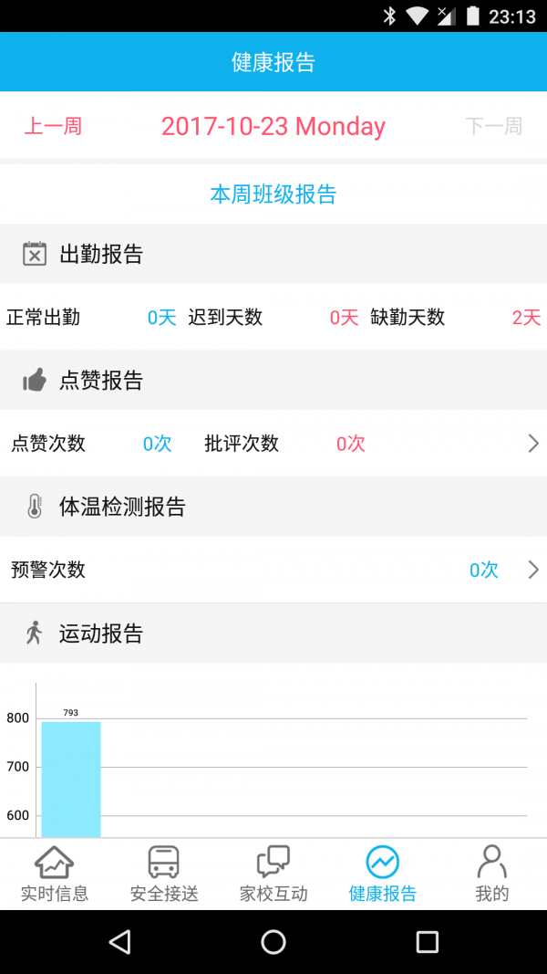Click the thumbs-up icon beside 点赞报告
Viewport: 547px width, 974px height.
click(x=35, y=380)
